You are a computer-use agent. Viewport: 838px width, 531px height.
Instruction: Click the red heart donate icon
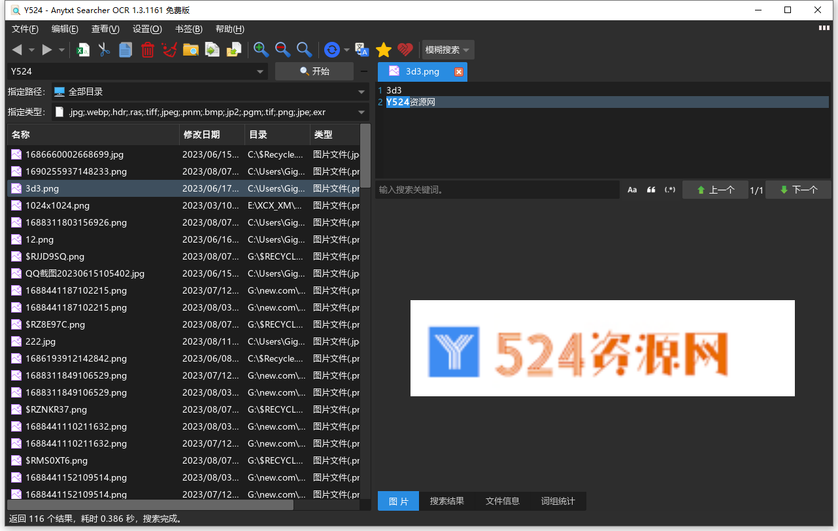405,50
